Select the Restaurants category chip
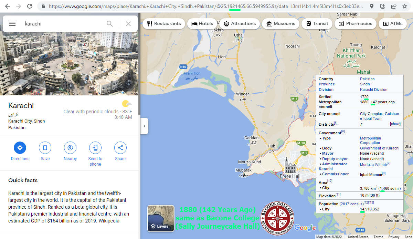 click(164, 24)
